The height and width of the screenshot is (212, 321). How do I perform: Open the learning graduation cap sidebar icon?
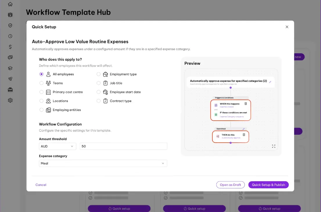pyautogui.click(x=10, y=68)
